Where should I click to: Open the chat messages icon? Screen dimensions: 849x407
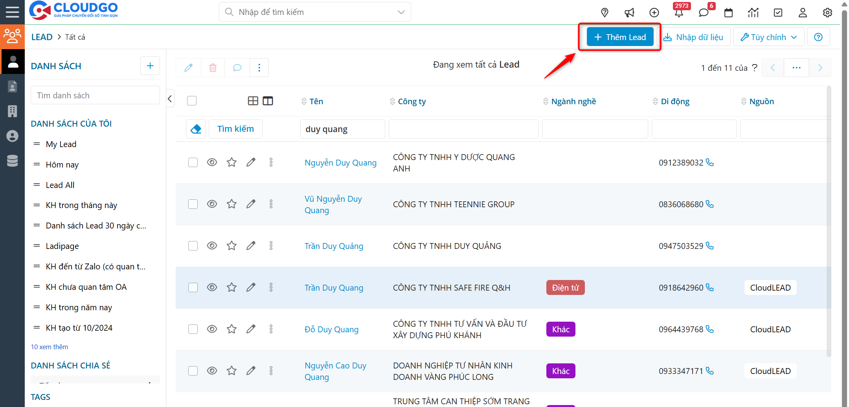tap(704, 13)
